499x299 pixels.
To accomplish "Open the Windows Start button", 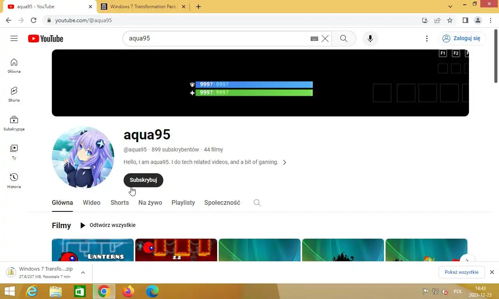I will (x=9, y=291).
